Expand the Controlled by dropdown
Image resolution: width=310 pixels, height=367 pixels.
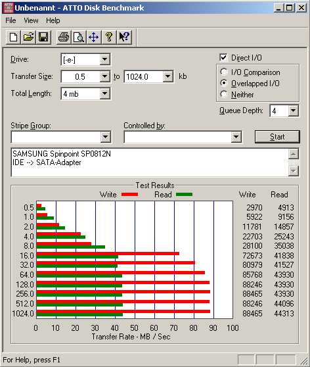tap(236, 137)
